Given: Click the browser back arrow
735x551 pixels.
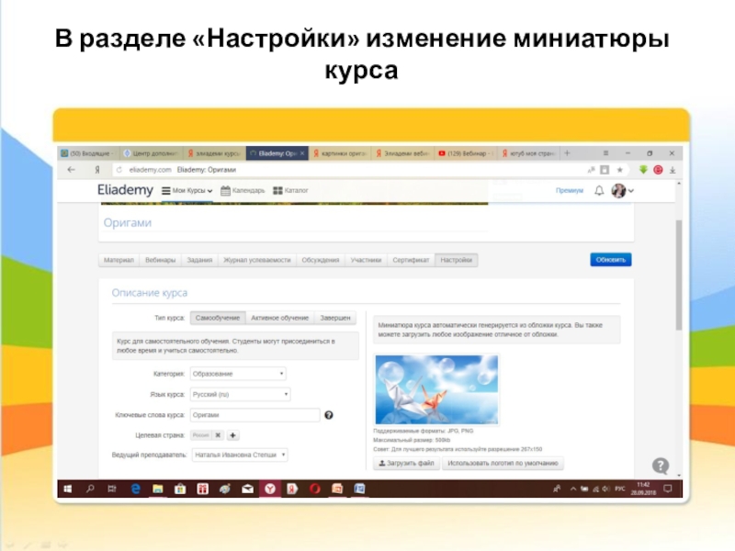Looking at the screenshot, I should [71, 170].
